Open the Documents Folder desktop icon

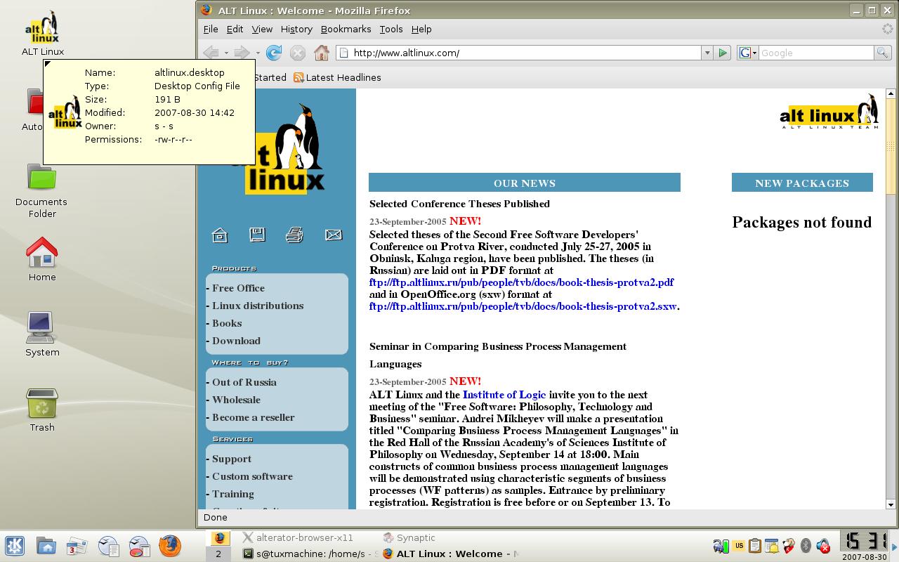tap(42, 190)
